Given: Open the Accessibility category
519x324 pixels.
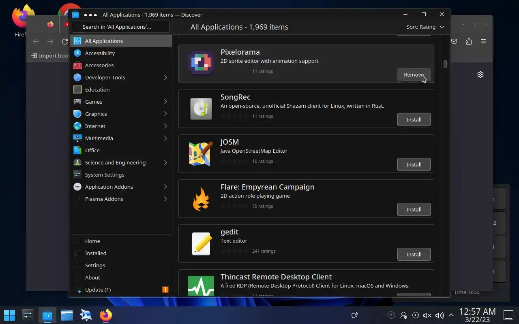Looking at the screenshot, I should (x=121, y=53).
